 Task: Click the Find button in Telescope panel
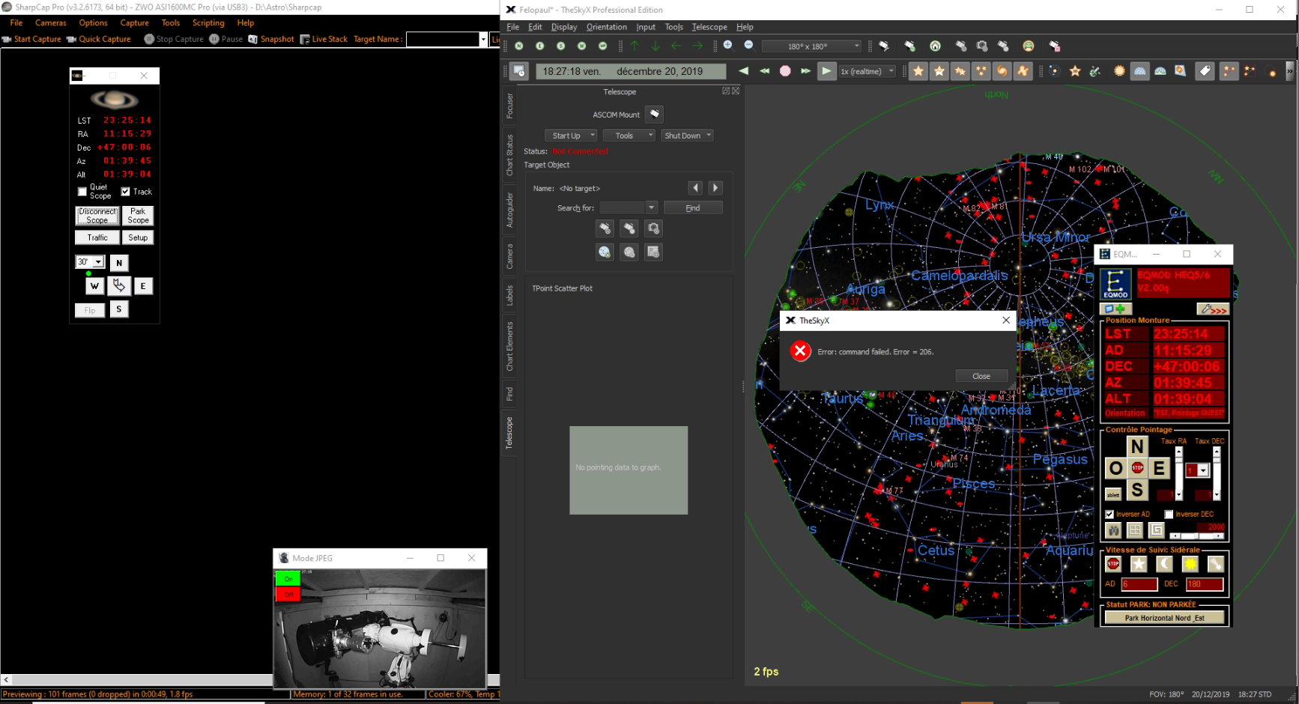pos(693,207)
